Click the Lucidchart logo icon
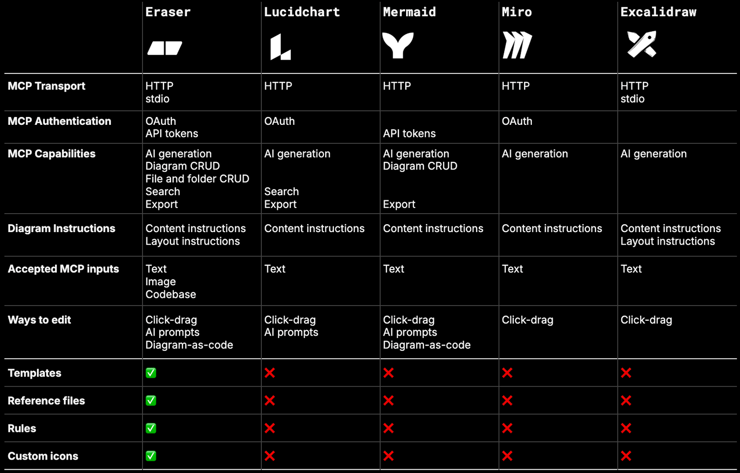The width and height of the screenshot is (740, 473). (280, 47)
